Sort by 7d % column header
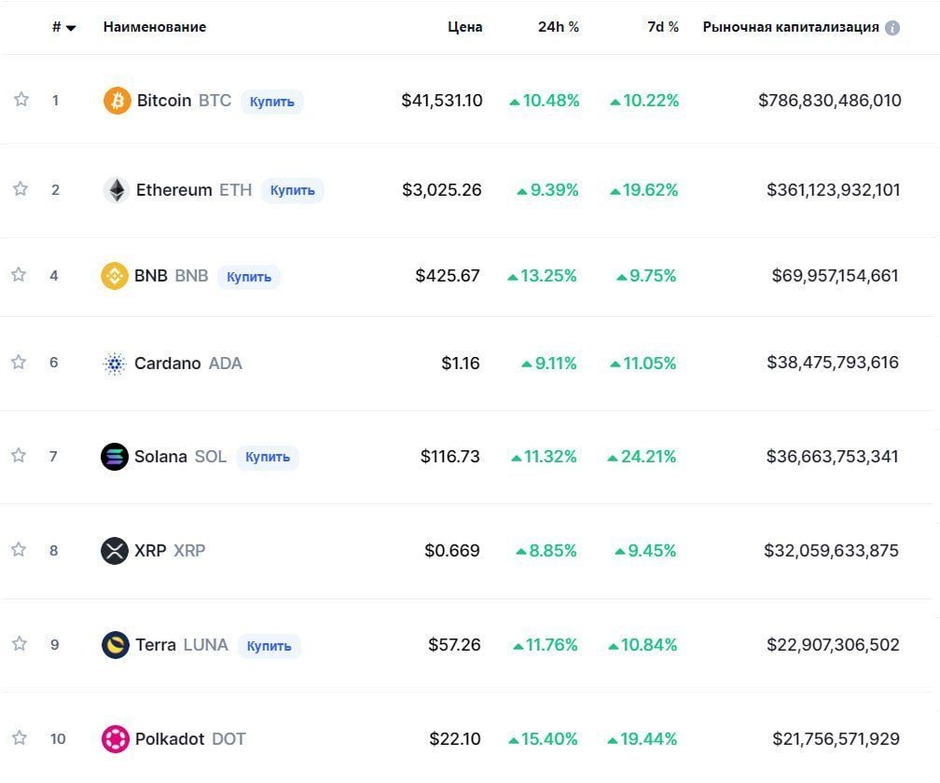Viewport: 940px width, 783px height. (x=662, y=27)
